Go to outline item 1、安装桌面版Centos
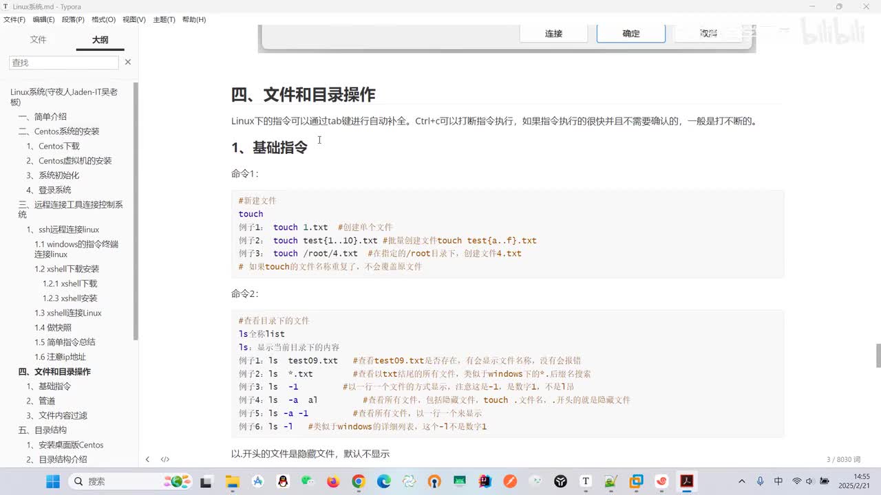 [x=65, y=445]
